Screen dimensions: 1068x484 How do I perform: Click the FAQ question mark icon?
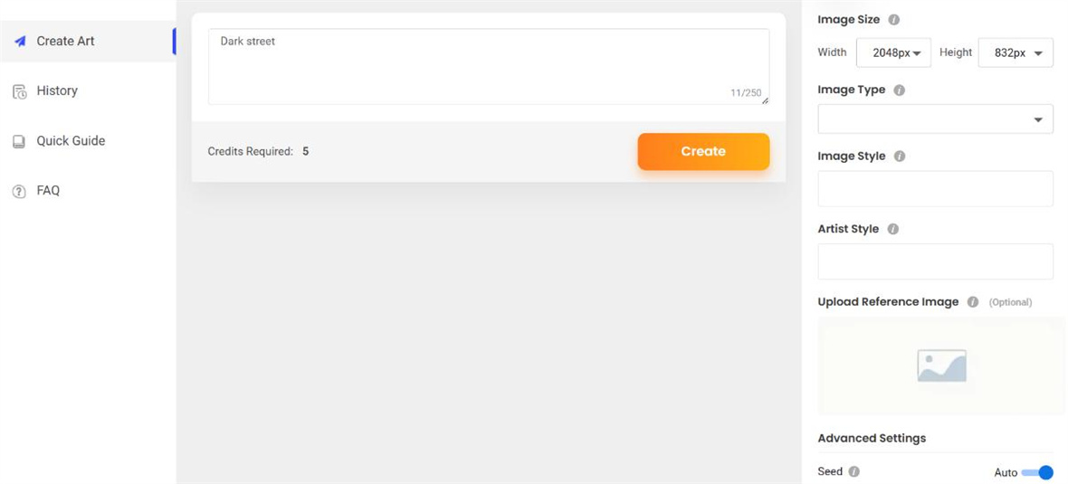[x=19, y=192]
